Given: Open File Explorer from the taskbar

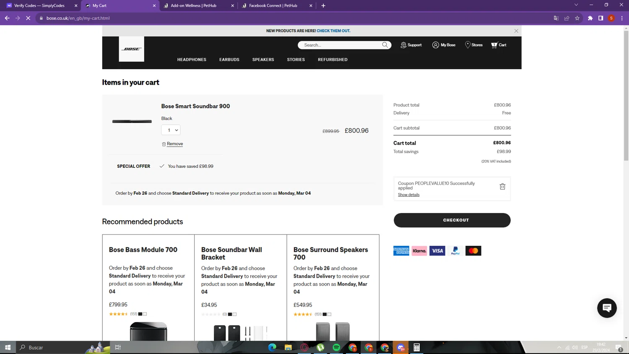Looking at the screenshot, I should click(x=288, y=347).
